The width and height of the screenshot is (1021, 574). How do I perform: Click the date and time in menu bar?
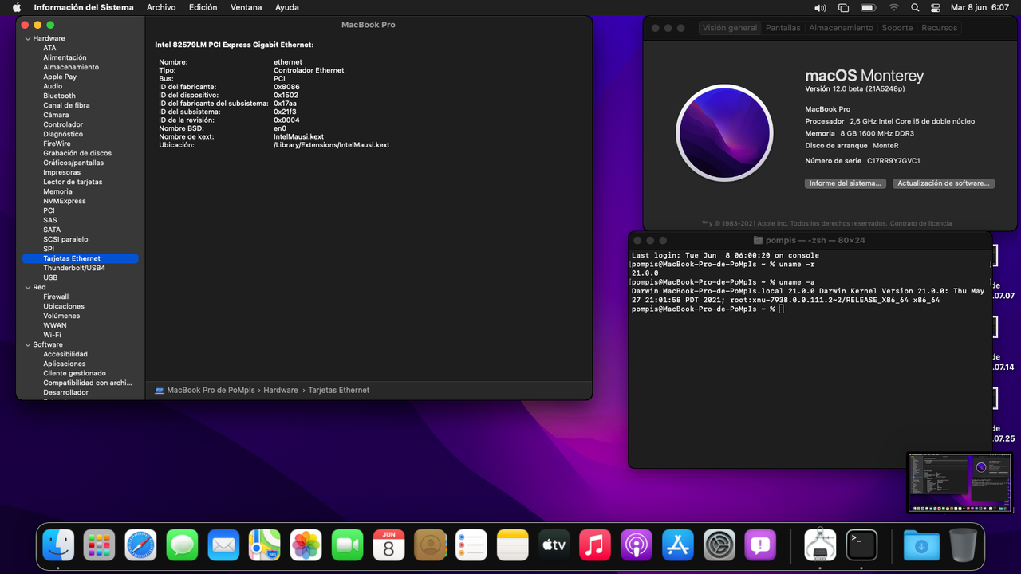click(x=980, y=7)
